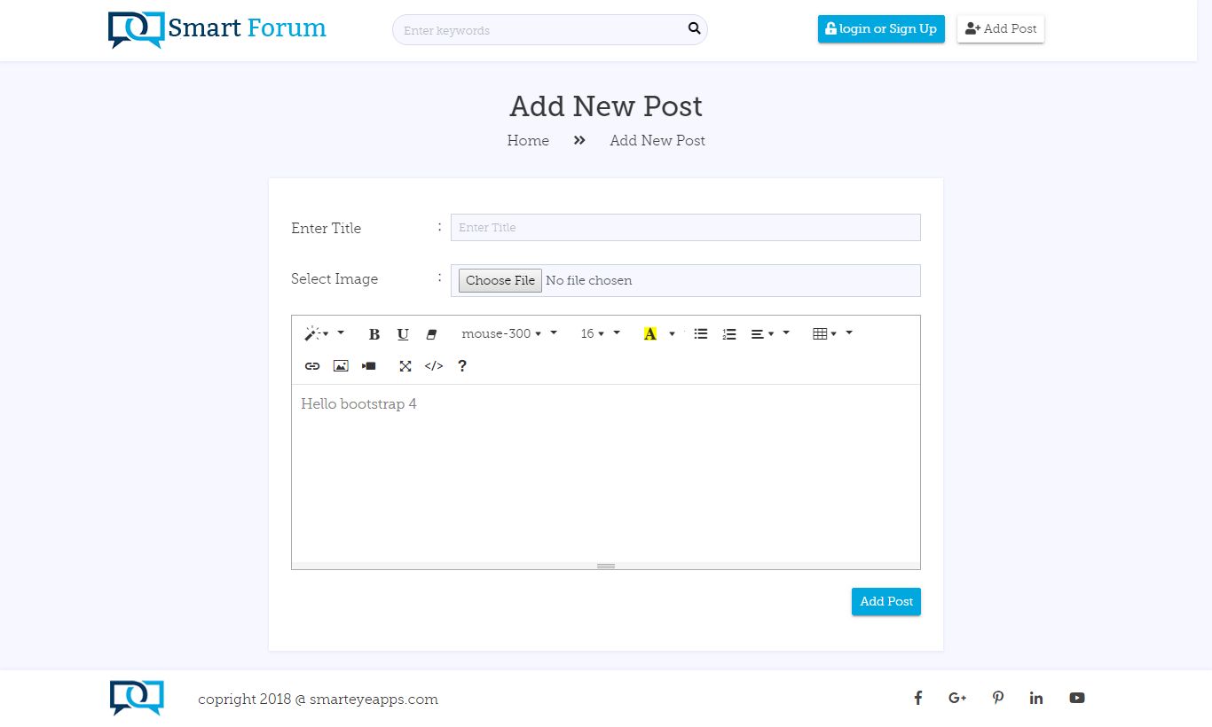Click the Enter Title input field
1212x727 pixels.
pyautogui.click(x=685, y=228)
